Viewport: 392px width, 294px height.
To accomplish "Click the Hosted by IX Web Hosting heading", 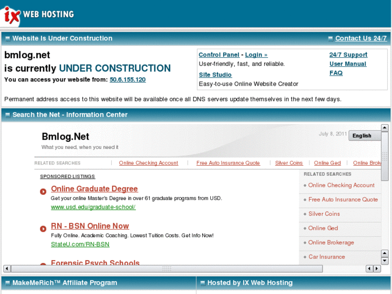I will coord(250,283).
